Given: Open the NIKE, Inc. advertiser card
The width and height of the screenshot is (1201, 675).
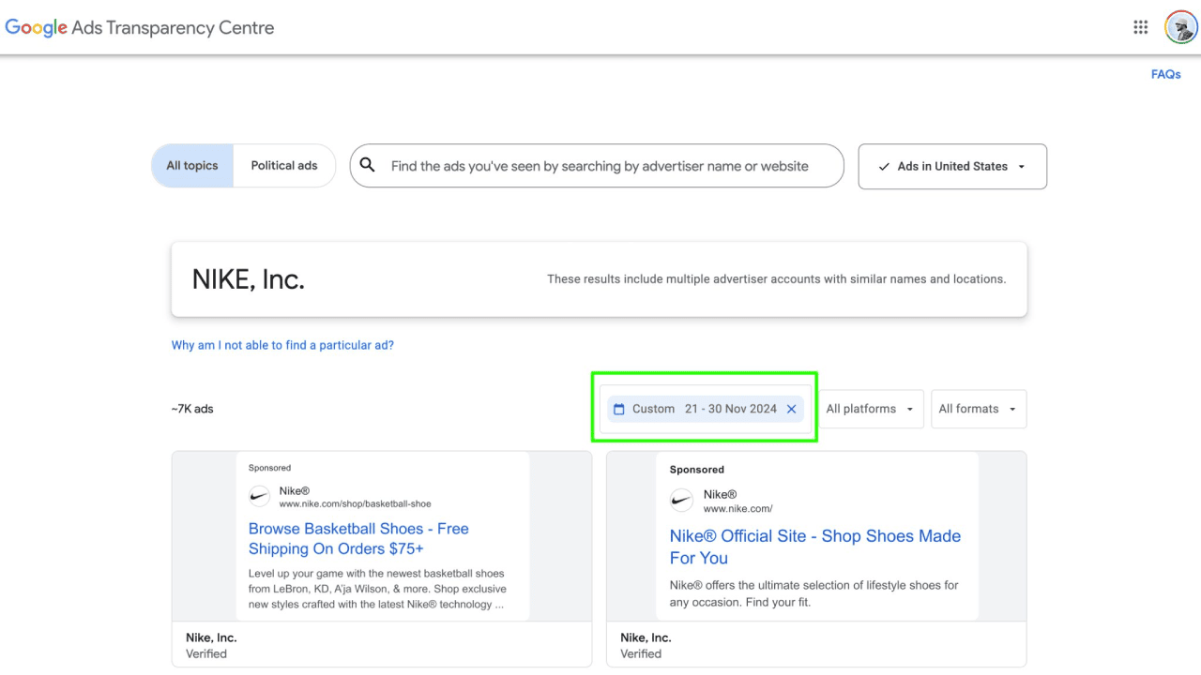Looking at the screenshot, I should [x=599, y=279].
